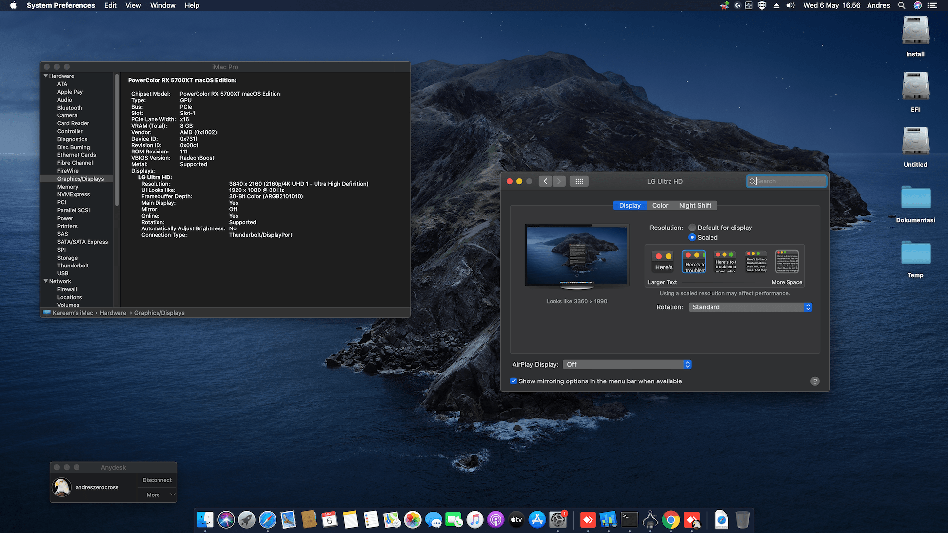Image resolution: width=948 pixels, height=533 pixels.
Task: Click the help question mark button
Action: coord(815,381)
